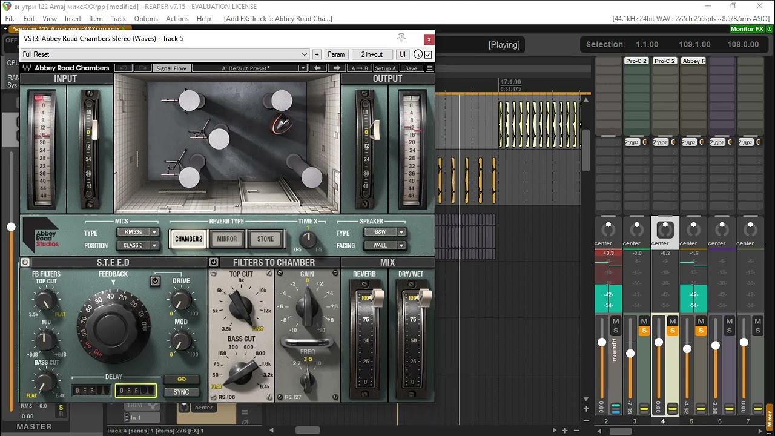775x436 pixels.
Task: Enable the plugin bypass checkbox
Action: coord(429,54)
